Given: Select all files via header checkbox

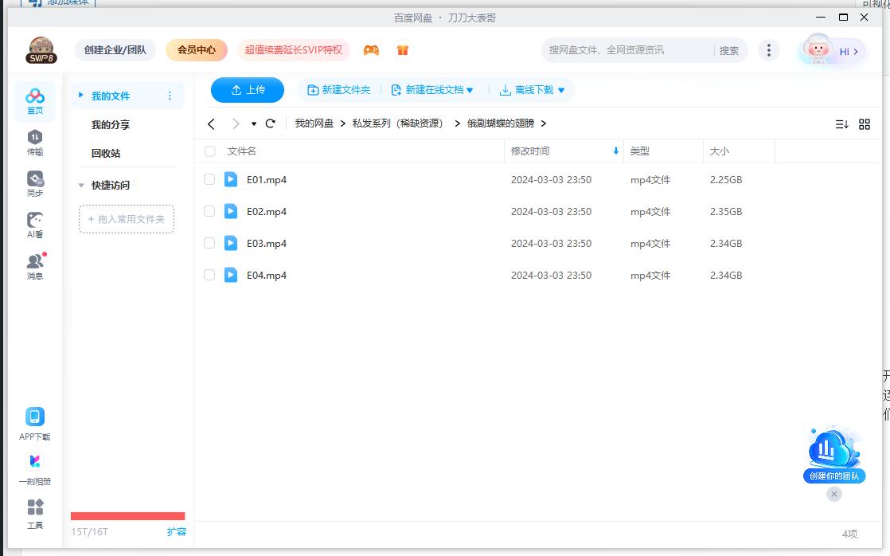Looking at the screenshot, I should click(209, 151).
